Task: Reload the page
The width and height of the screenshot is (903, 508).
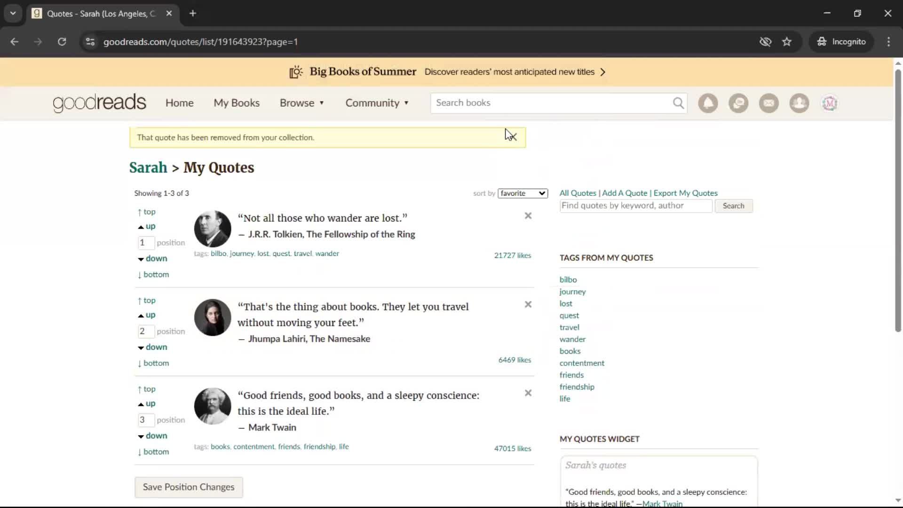Action: [62, 42]
